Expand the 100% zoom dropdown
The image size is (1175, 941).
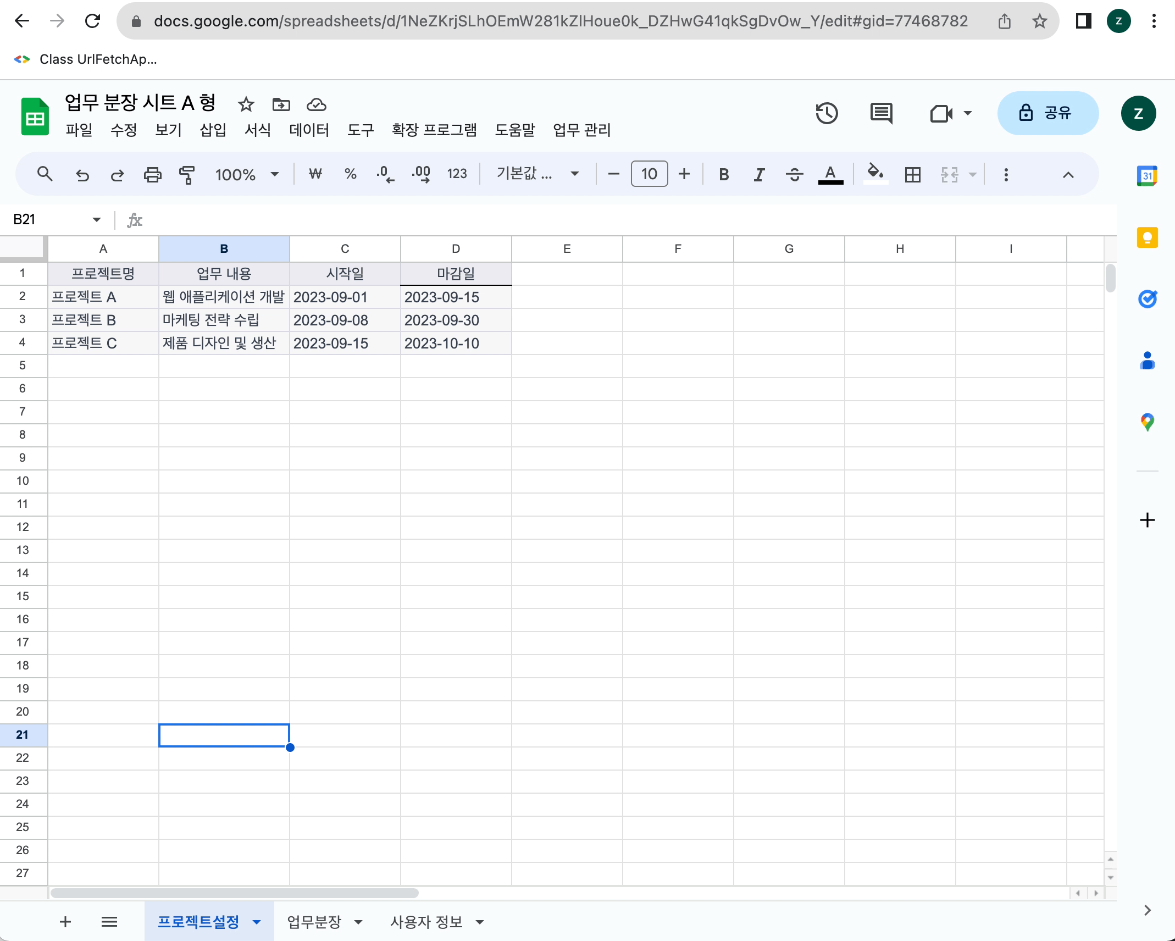247,175
